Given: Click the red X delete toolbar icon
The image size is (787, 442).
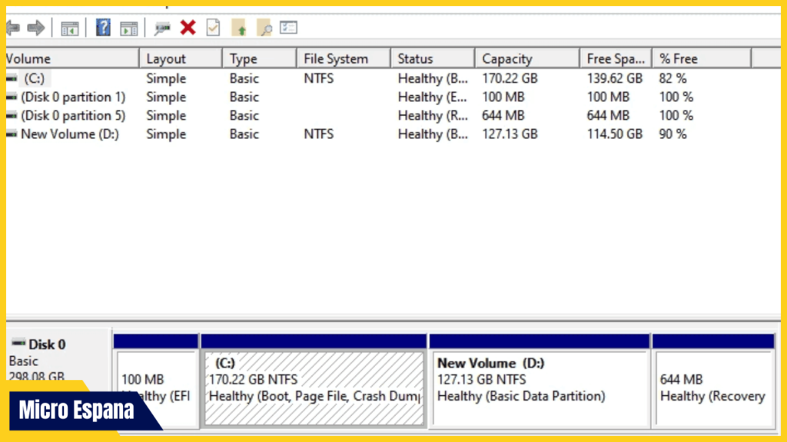Looking at the screenshot, I should (x=187, y=28).
